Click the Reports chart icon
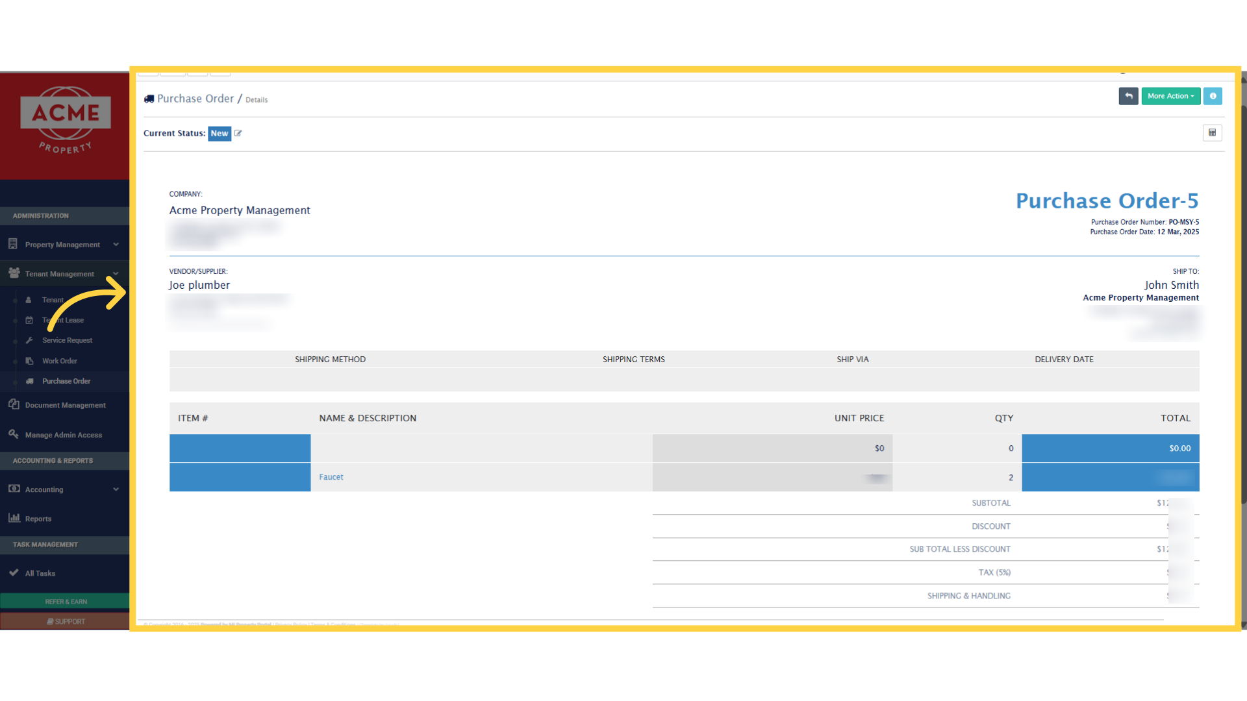 point(14,518)
